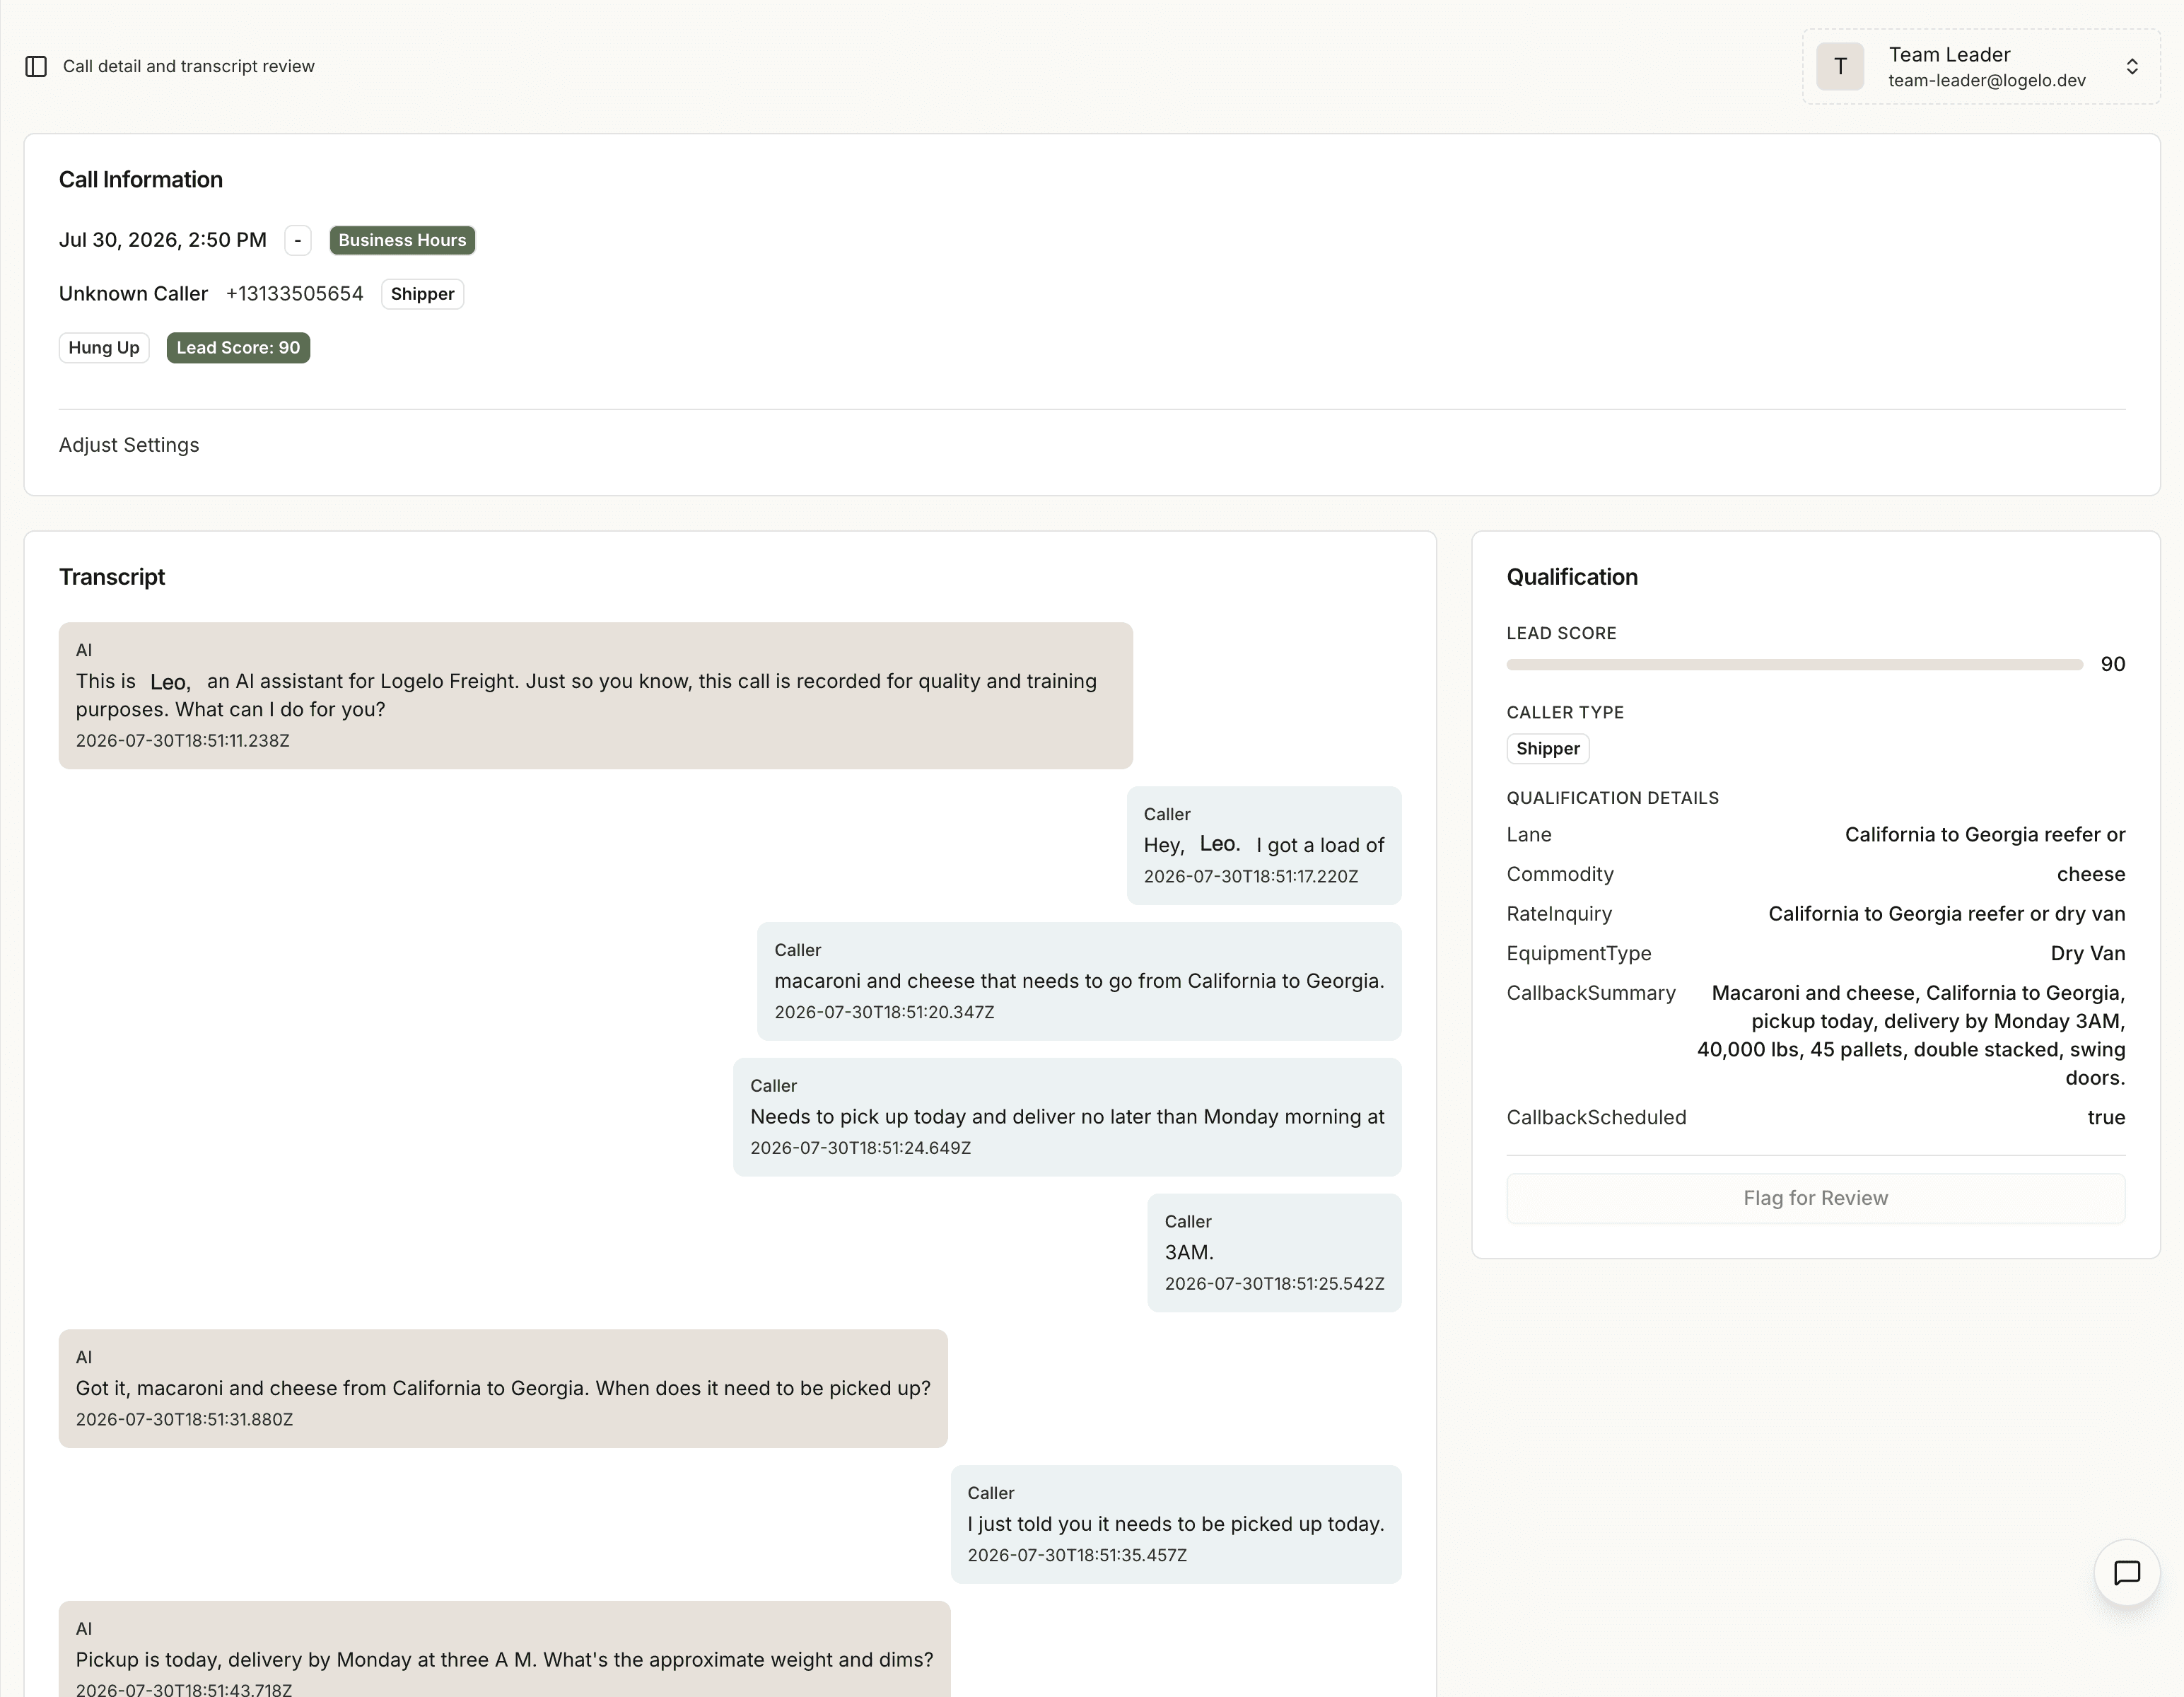The width and height of the screenshot is (2184, 1697).
Task: Click CallbackScheduled value 'true'
Action: click(x=2106, y=1118)
